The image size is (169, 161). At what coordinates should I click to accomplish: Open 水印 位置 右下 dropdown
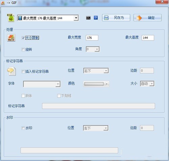[96, 128]
